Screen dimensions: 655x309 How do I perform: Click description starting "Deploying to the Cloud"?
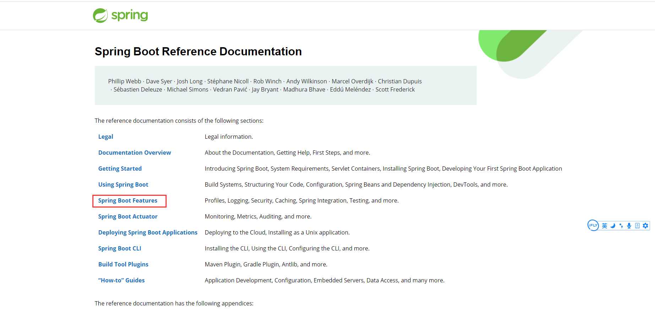click(277, 232)
